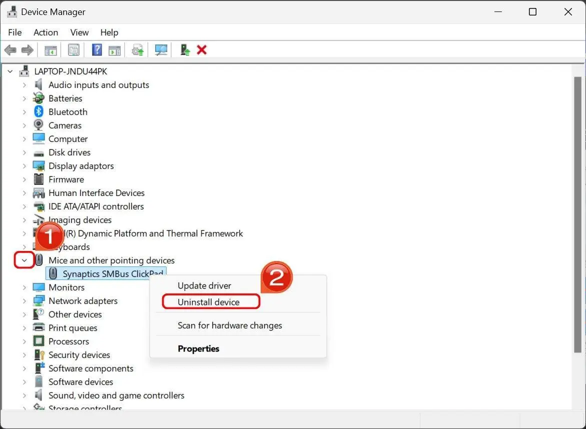This screenshot has height=429, width=586.
Task: Click the Scan for hardware changes monitor icon
Action: [161, 50]
